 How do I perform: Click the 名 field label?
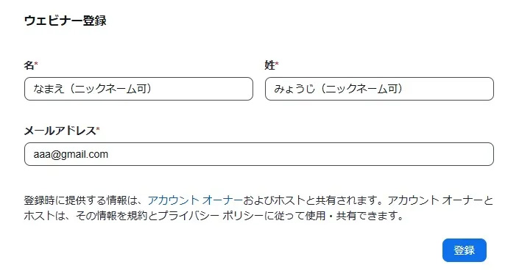(29, 65)
